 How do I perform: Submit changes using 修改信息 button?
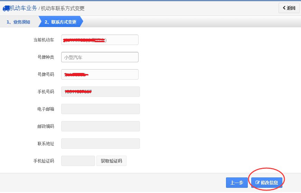[x=267, y=182]
